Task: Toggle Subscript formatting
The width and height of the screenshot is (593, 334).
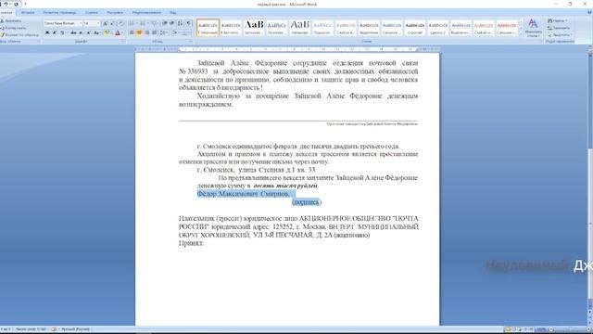Action: [x=81, y=33]
